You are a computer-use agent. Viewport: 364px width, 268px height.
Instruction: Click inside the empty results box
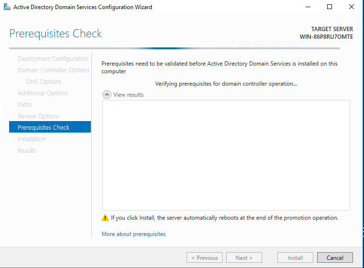point(226,155)
